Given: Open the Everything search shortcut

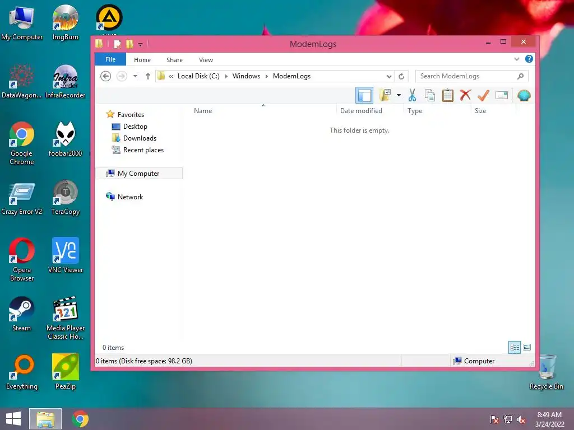Looking at the screenshot, I should pos(22,372).
